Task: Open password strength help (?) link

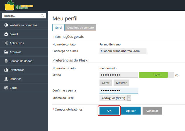Action: tap(177, 75)
